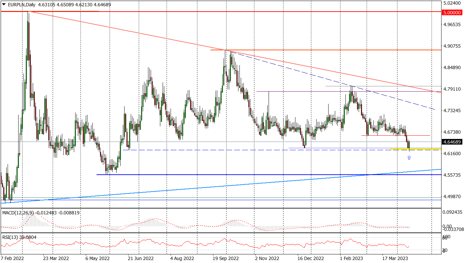This screenshot has height=263, width=465.
Task: Select the black current price tag 4.64689
Action: tap(452, 142)
